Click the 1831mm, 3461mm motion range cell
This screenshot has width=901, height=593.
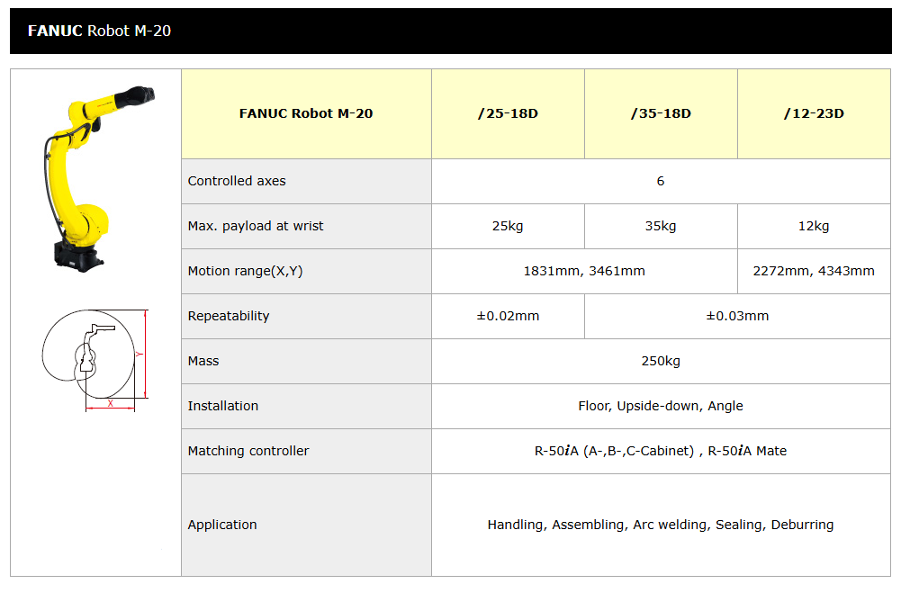(584, 271)
